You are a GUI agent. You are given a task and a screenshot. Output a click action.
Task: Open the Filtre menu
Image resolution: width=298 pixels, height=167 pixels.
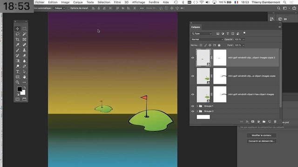coord(117,2)
